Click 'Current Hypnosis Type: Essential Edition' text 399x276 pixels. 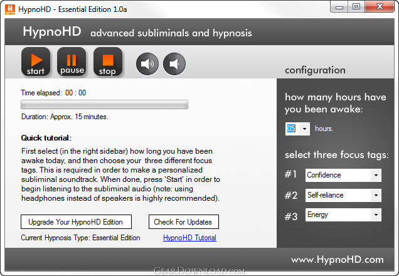pyautogui.click(x=80, y=238)
